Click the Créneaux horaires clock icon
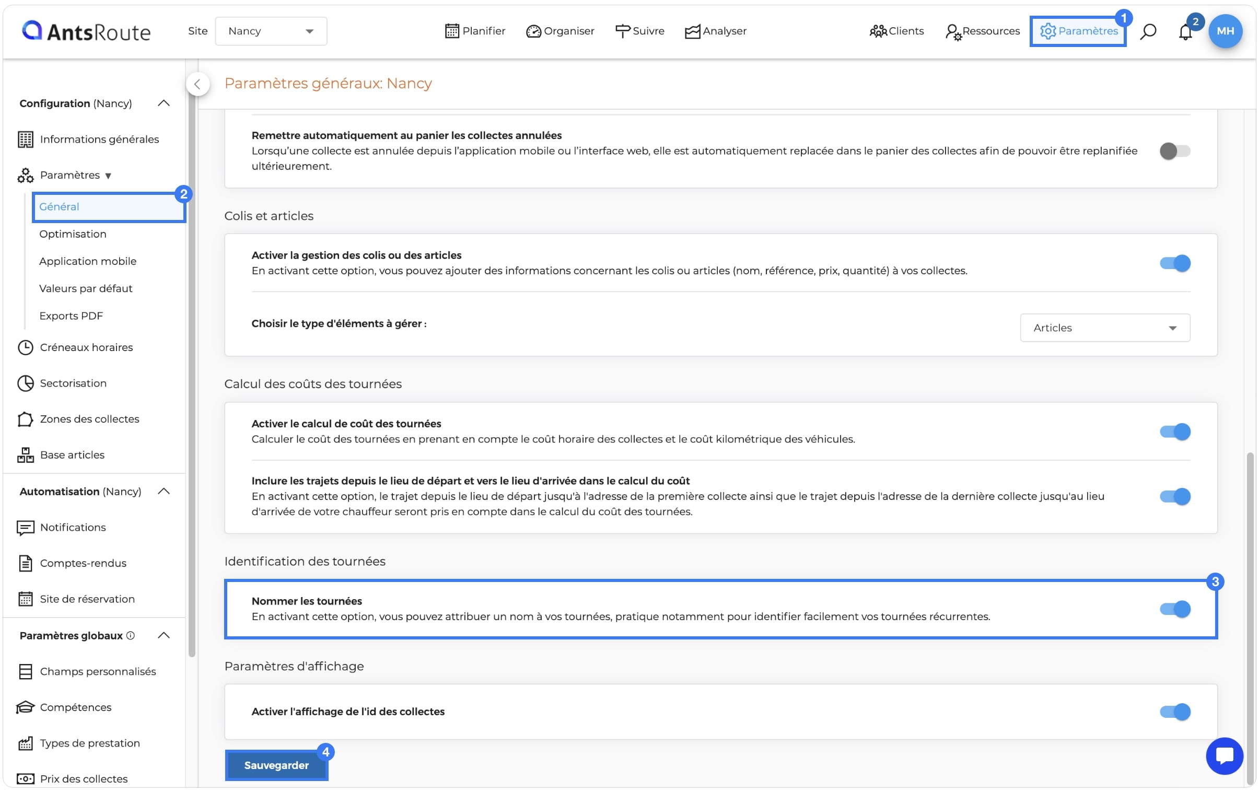This screenshot has width=1259, height=792. 25,347
